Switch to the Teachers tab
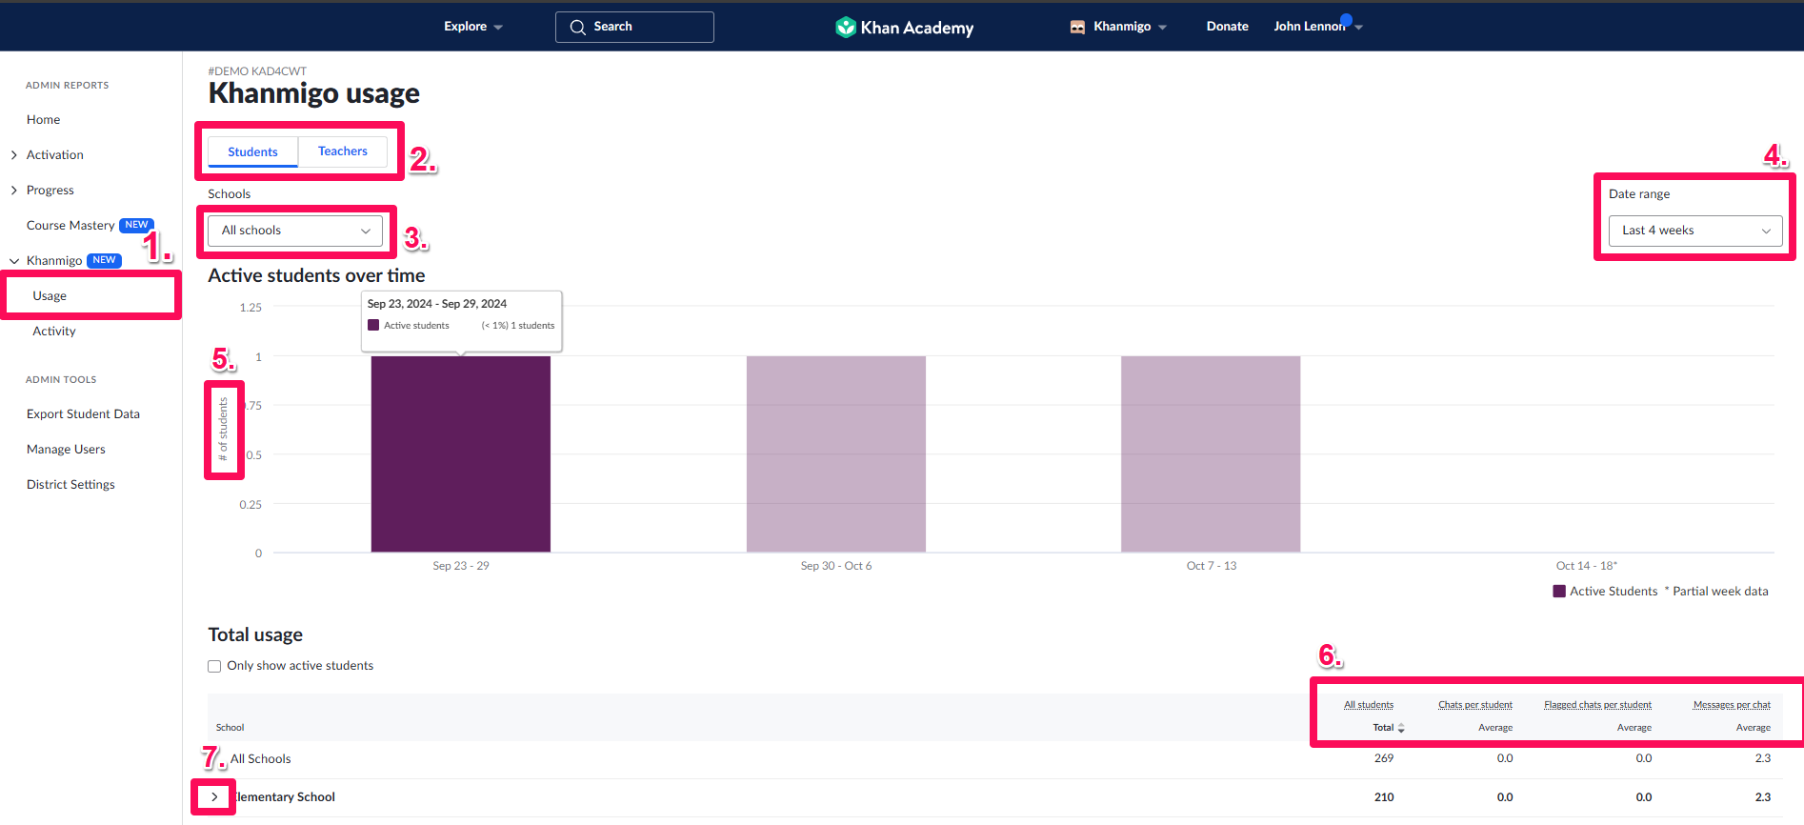This screenshot has width=1804, height=825. point(343,151)
